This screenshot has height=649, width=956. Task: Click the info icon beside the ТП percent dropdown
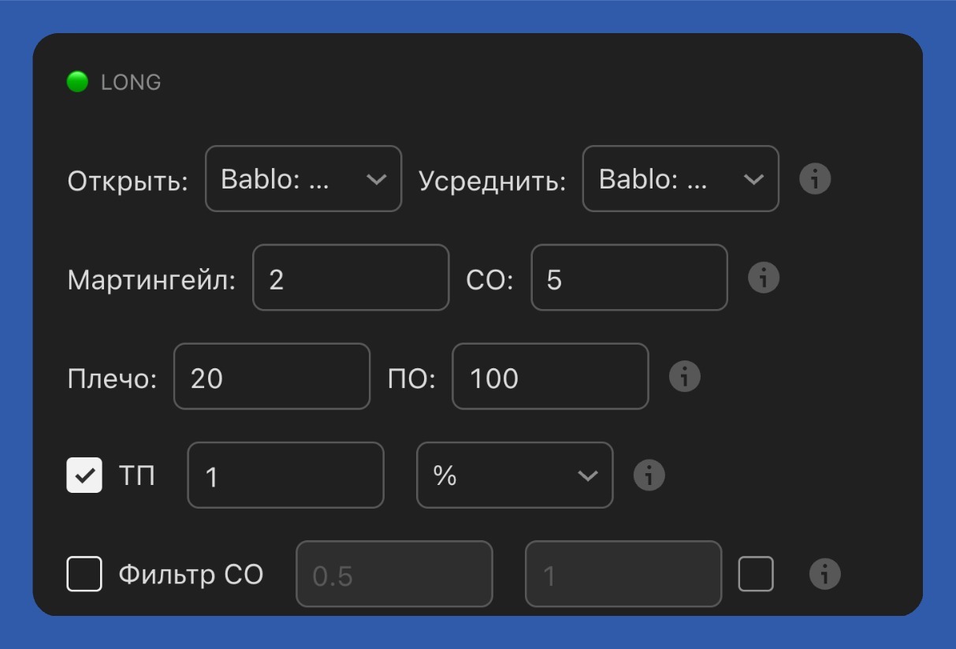[648, 475]
